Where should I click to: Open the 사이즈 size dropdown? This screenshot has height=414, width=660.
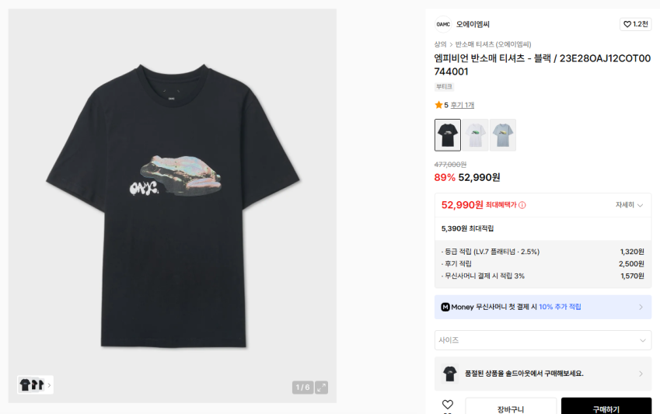coord(543,340)
